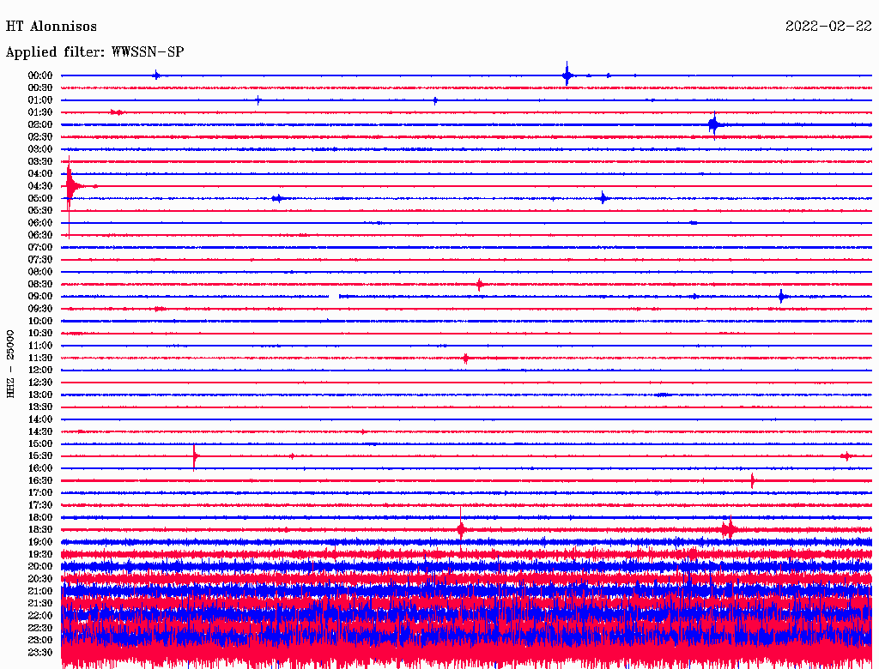Image resolution: width=879 pixels, height=669 pixels.
Task: Select the 02:30 time label
Action: (x=40, y=137)
